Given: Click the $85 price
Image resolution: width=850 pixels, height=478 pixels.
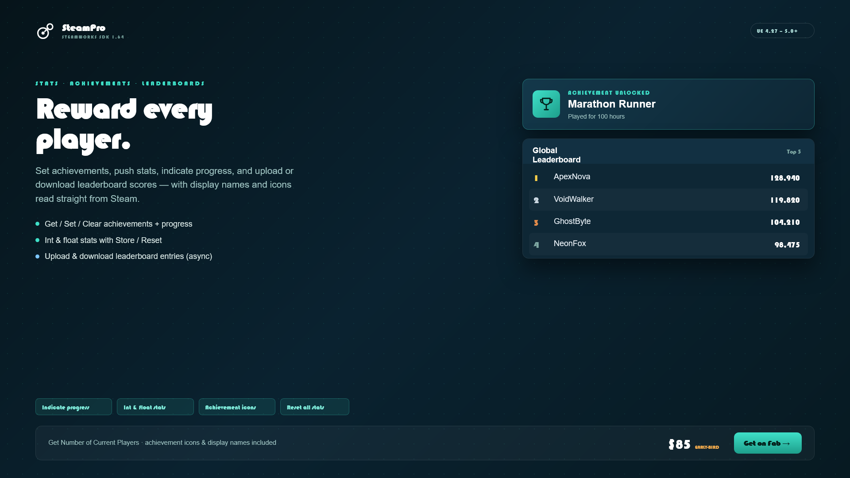Looking at the screenshot, I should coord(680,444).
